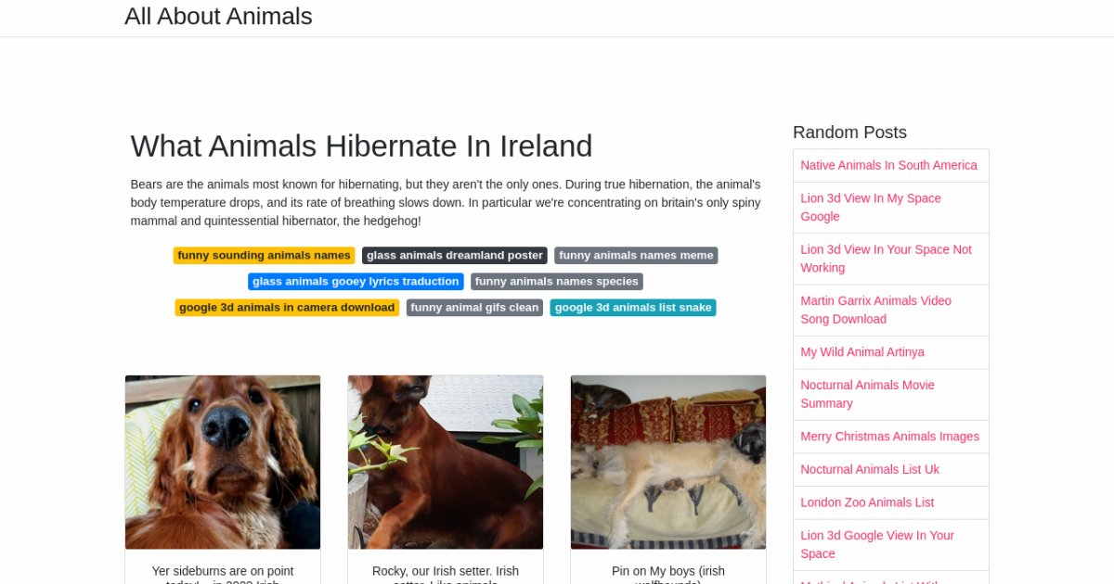This screenshot has height=584, width=1114.
Task: Click 'Merry Christmas Animals Images' link
Action: 889,437
